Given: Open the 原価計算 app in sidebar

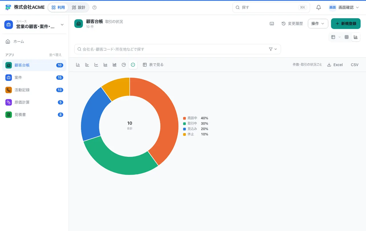Looking at the screenshot, I should pos(34,102).
